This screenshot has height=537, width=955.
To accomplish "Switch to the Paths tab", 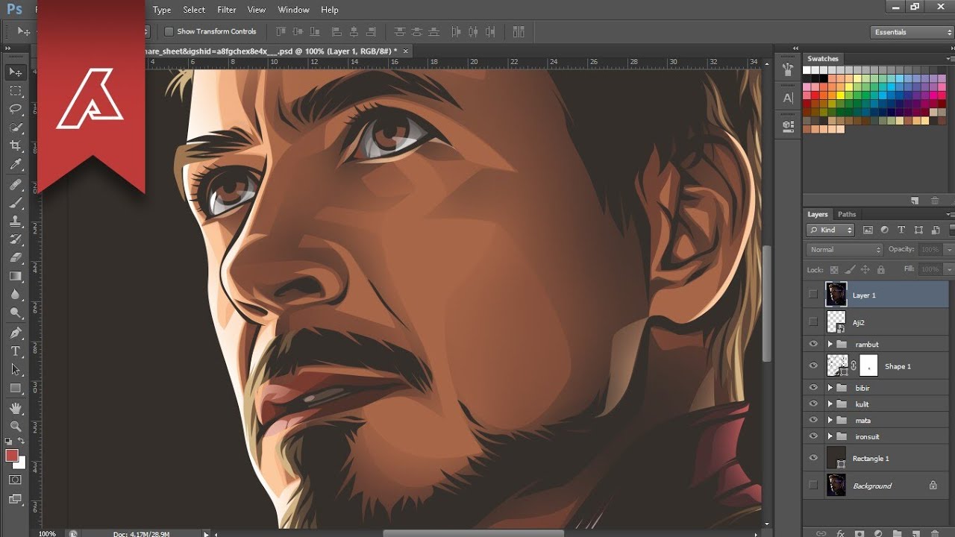I will 847,214.
